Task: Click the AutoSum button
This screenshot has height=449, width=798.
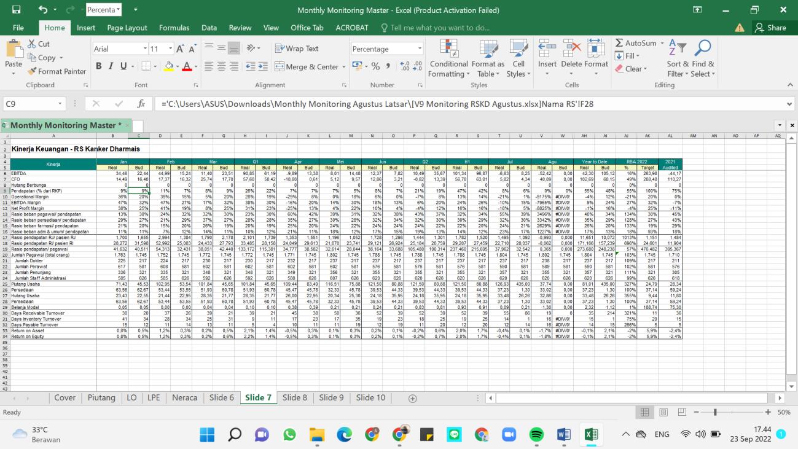Action: coord(636,43)
